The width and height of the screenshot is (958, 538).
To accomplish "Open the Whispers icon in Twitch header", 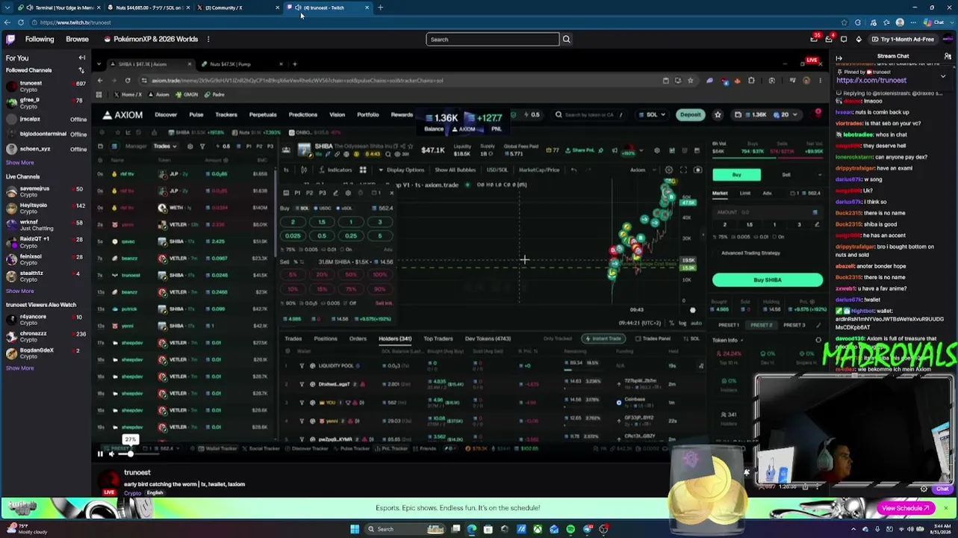I will click(x=844, y=39).
